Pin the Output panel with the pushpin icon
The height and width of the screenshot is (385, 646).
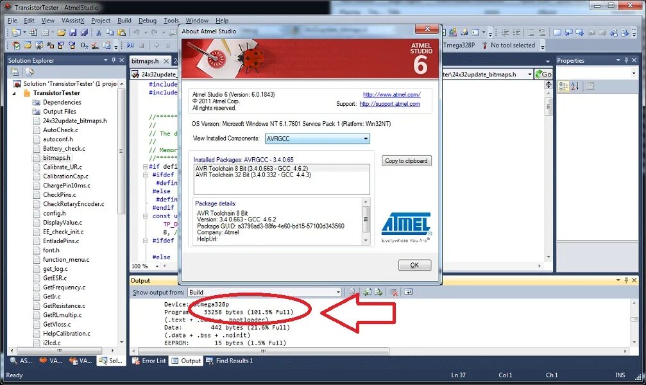tap(626, 280)
